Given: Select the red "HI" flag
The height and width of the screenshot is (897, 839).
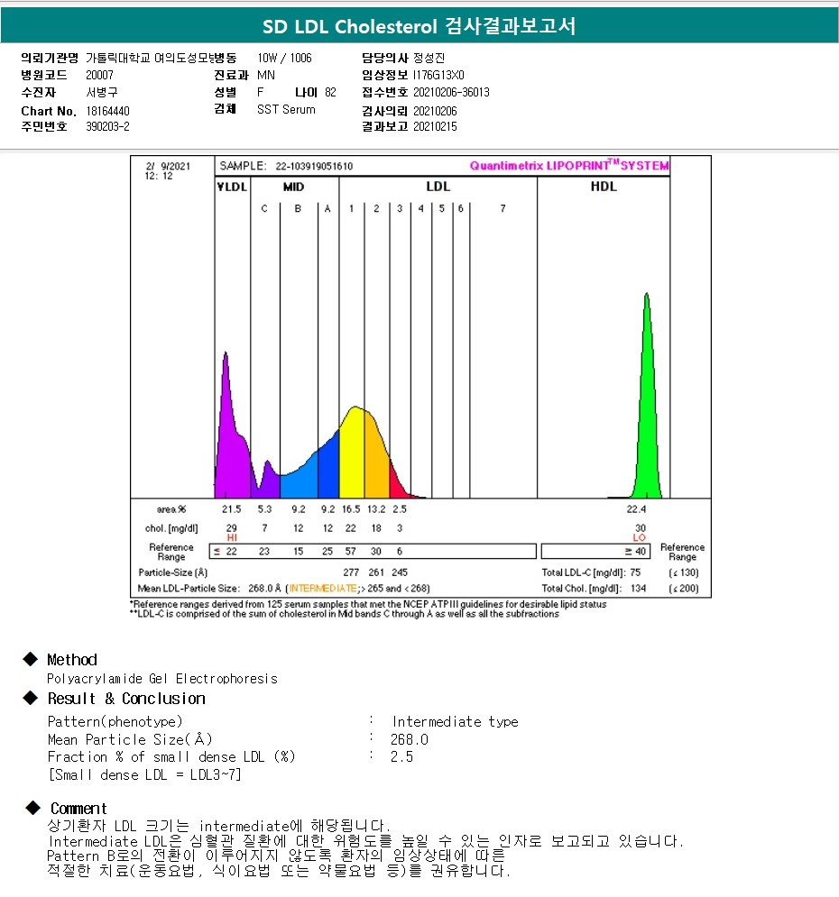Looking at the screenshot, I should [232, 537].
